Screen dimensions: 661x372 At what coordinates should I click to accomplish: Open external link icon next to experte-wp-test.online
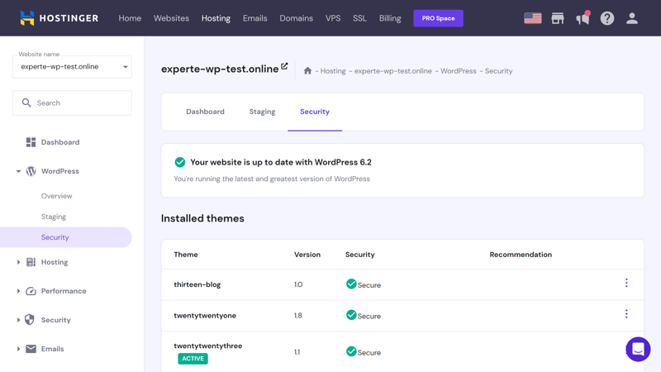[x=284, y=66]
